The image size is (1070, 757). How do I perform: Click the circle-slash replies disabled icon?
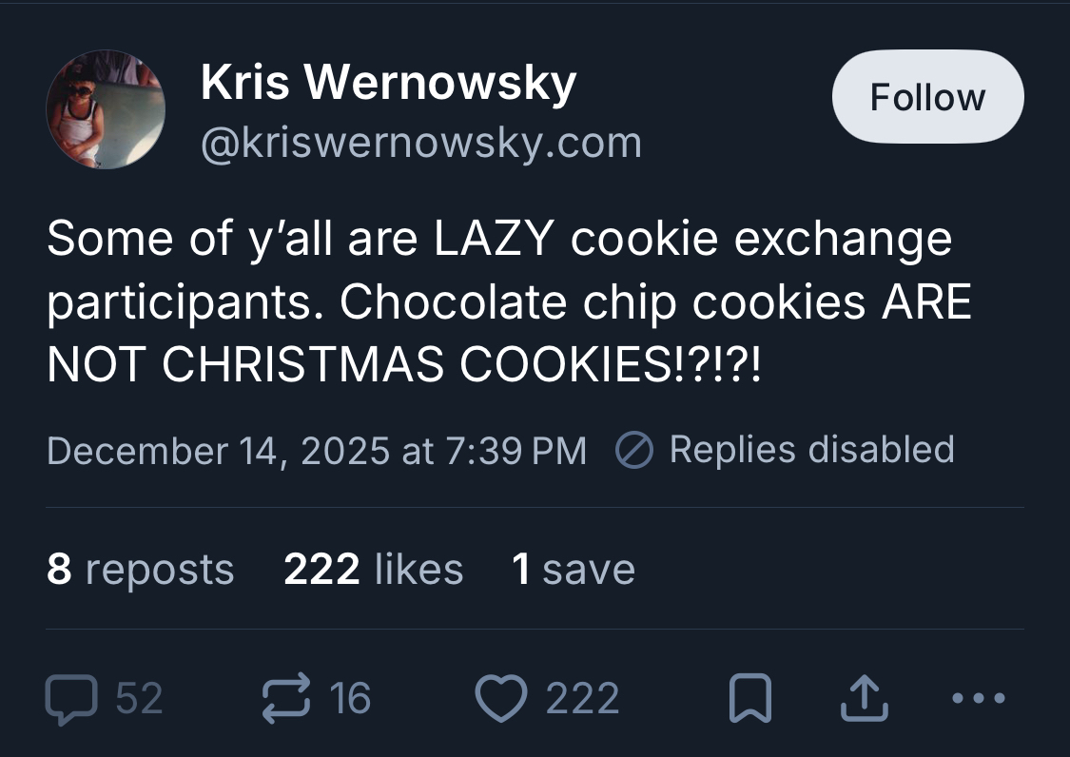632,450
